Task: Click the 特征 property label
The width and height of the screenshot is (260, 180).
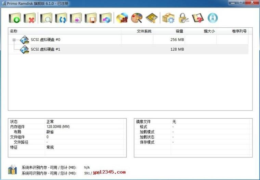Action: [14, 147]
